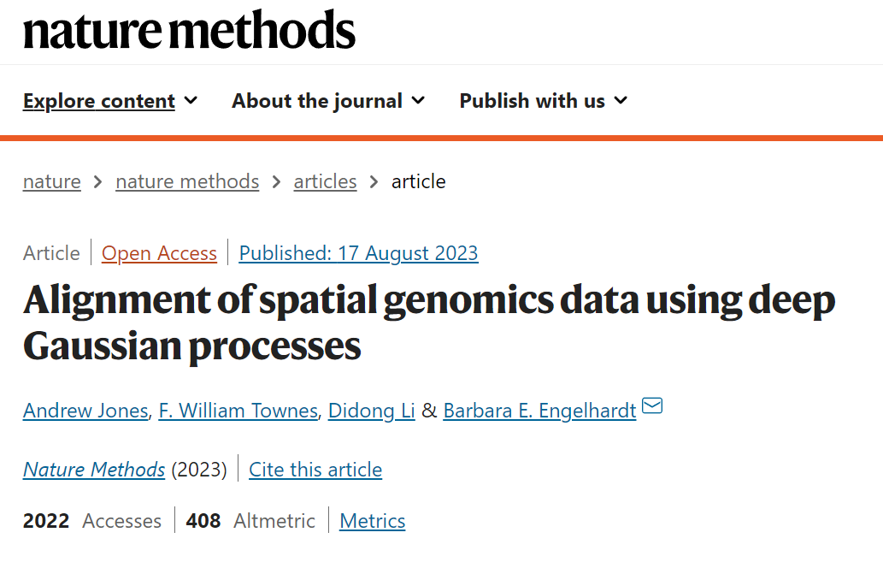Open the Publish with us menu
The image size is (883, 568).
pos(533,101)
